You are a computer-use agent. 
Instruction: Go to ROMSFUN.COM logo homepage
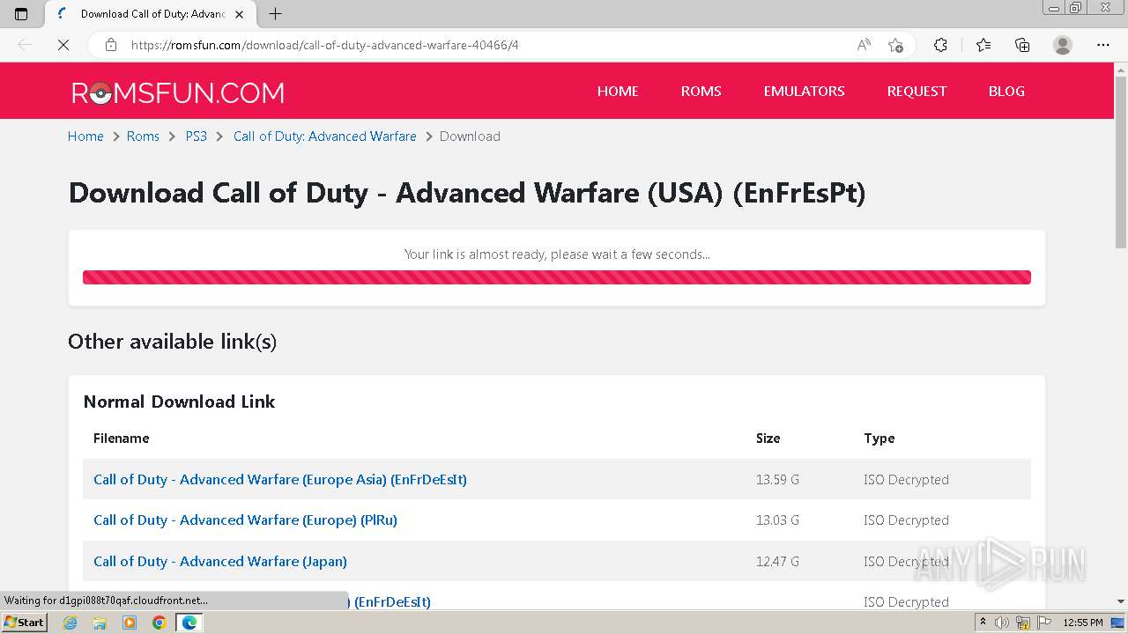[x=178, y=92]
